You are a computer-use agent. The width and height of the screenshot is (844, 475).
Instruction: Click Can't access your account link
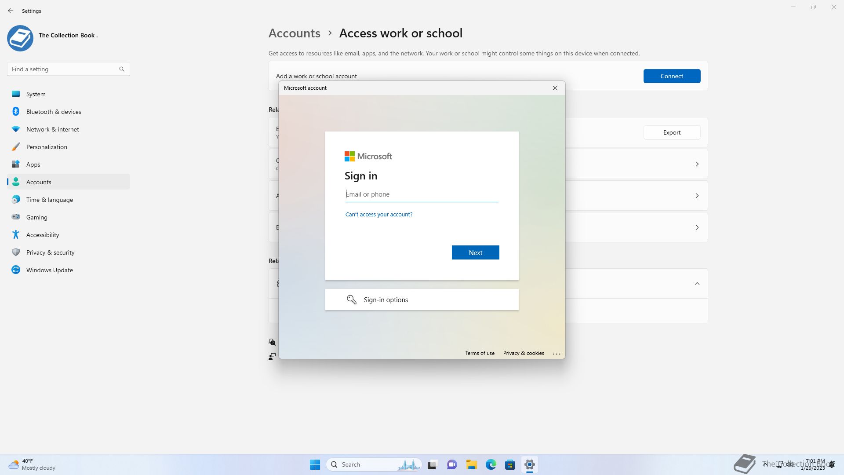(378, 215)
